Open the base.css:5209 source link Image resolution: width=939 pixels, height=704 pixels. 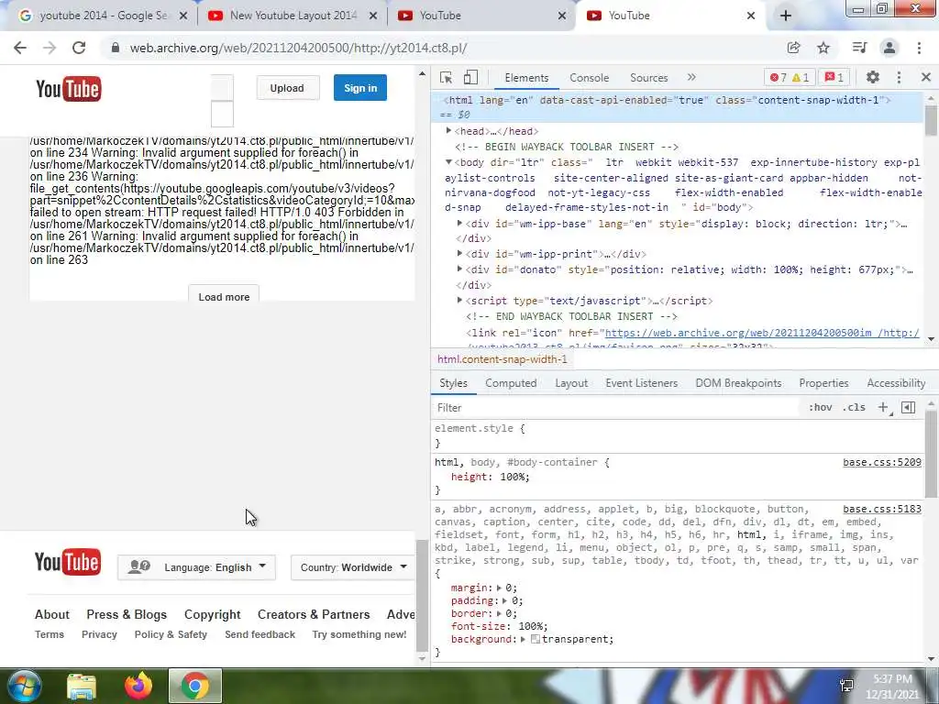click(x=882, y=462)
